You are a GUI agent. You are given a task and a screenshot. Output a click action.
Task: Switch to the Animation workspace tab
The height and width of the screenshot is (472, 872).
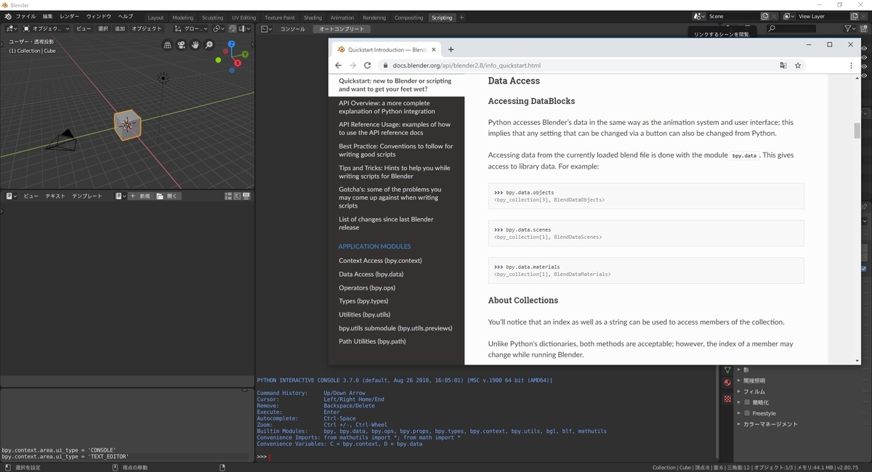click(x=342, y=17)
